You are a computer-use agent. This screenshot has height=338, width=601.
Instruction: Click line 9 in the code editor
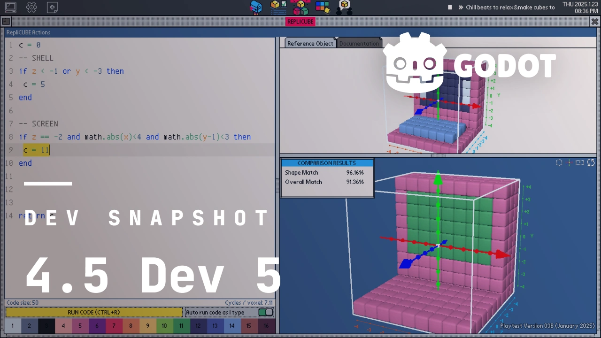click(36, 150)
